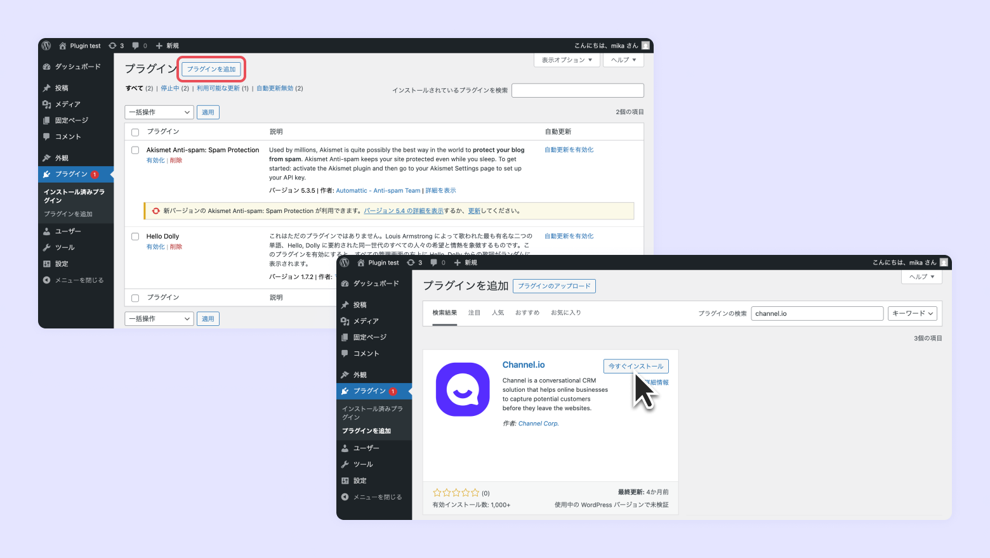Open comments bubble icon in back window admin bar
This screenshot has width=990, height=558.
135,46
